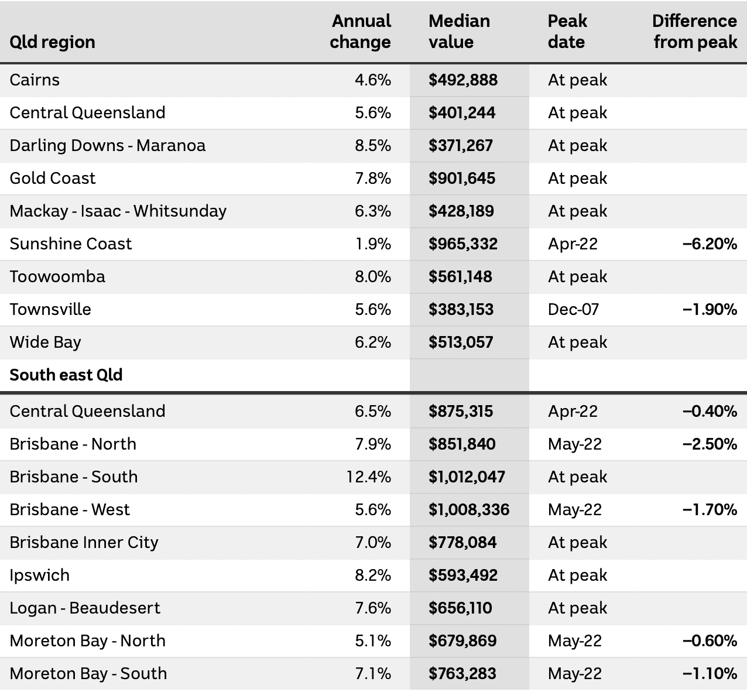The height and width of the screenshot is (692, 747).
Task: Click the Median value column header
Action: (x=459, y=32)
